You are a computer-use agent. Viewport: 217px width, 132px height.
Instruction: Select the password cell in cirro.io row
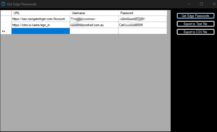click(x=143, y=25)
